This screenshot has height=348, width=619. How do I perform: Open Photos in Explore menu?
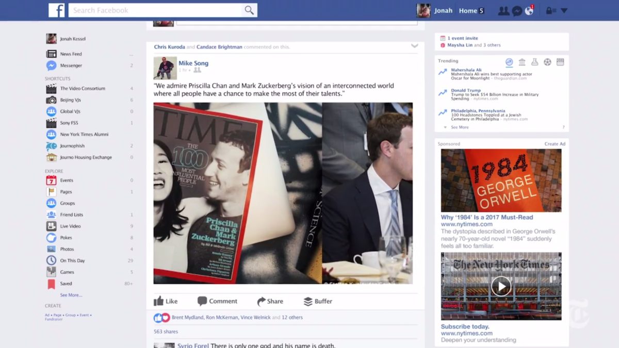coord(67,249)
